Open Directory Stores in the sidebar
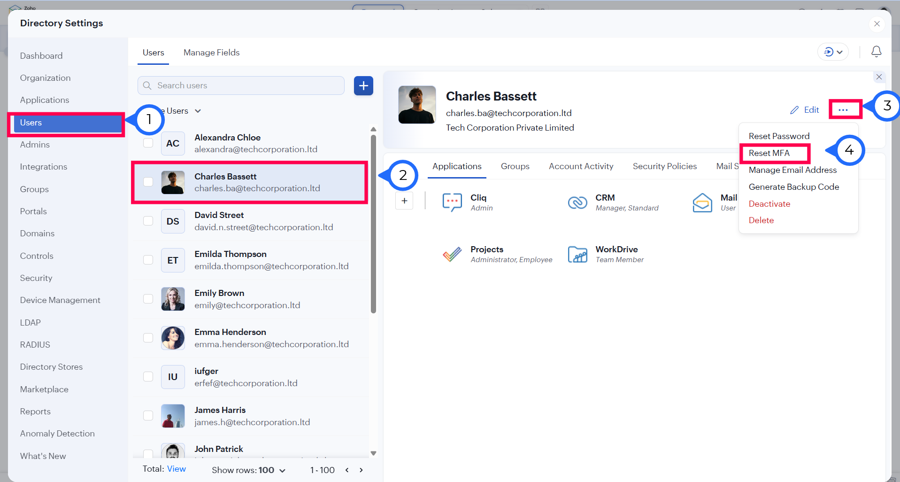This screenshot has width=900, height=482. pos(51,367)
